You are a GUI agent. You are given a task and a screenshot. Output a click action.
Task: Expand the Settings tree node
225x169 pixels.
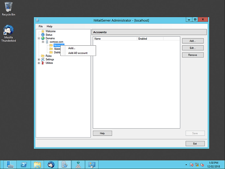tap(39, 59)
